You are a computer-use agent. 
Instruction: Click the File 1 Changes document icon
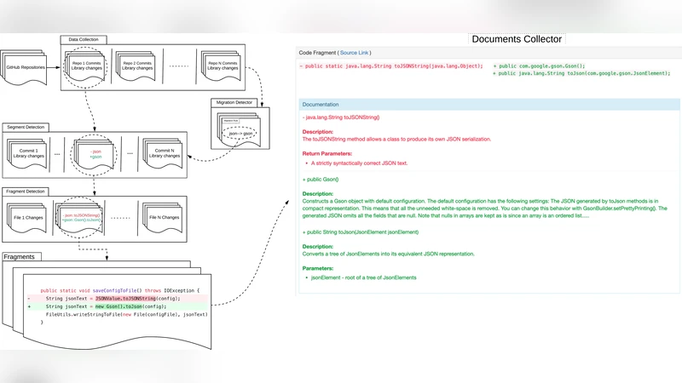[29, 219]
